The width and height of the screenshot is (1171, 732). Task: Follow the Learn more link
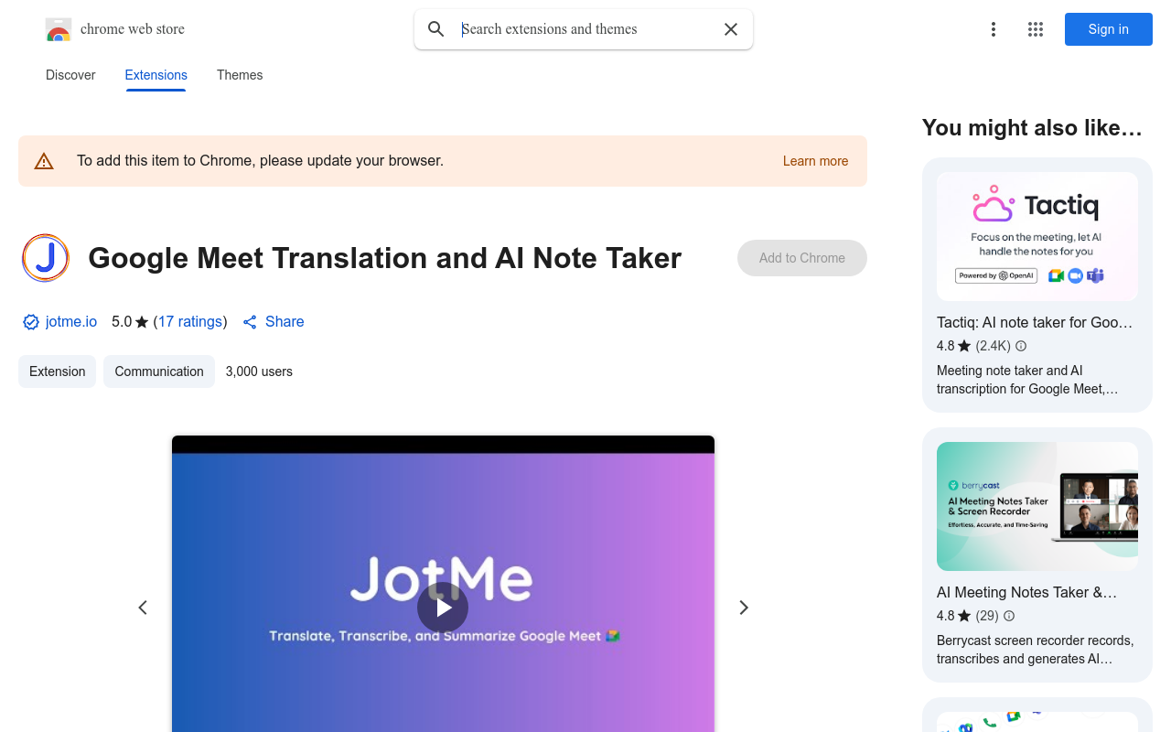click(x=815, y=161)
